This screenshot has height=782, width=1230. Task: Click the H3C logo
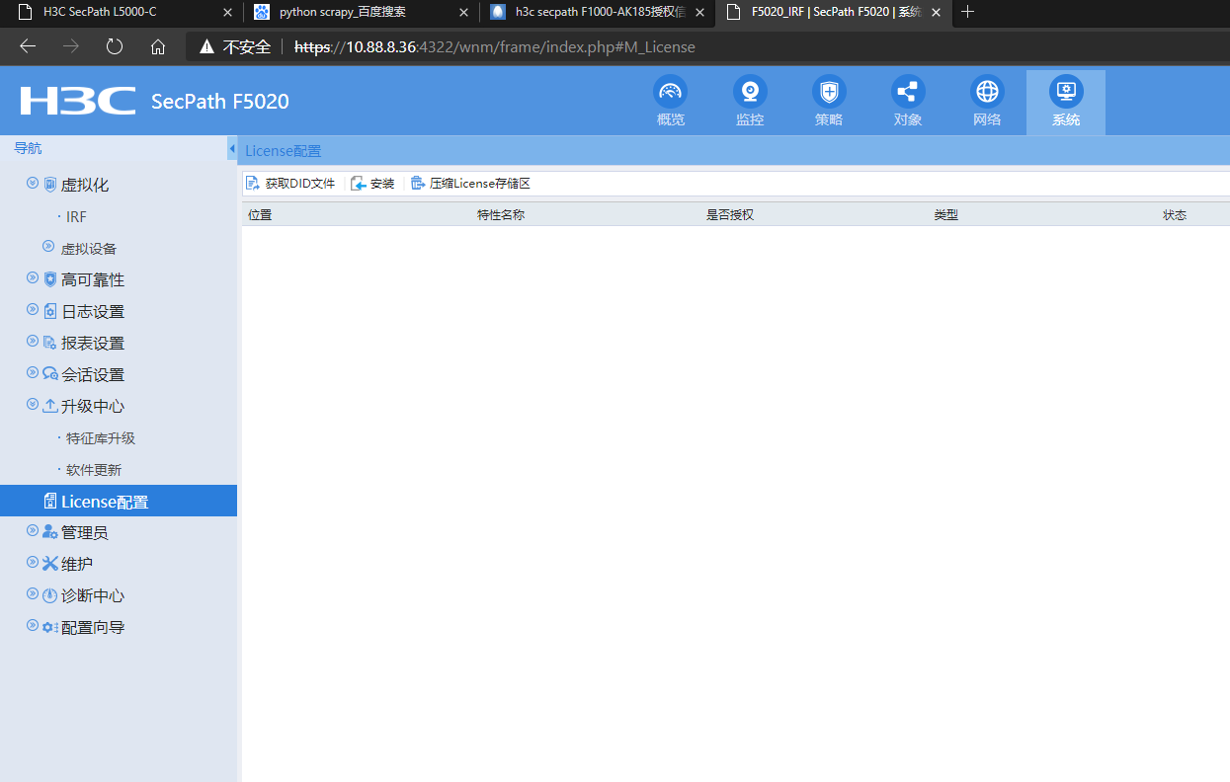78,101
